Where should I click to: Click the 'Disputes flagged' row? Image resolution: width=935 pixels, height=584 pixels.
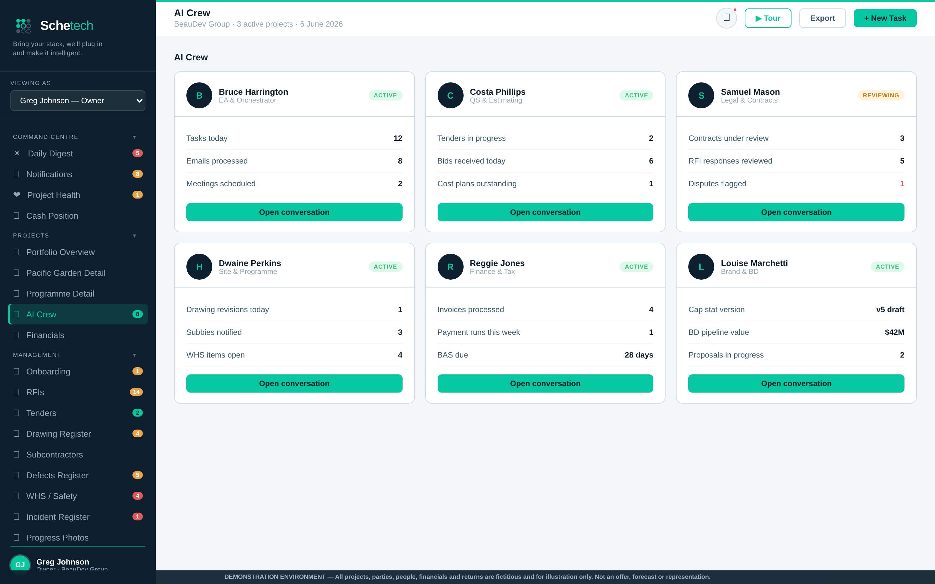point(796,184)
